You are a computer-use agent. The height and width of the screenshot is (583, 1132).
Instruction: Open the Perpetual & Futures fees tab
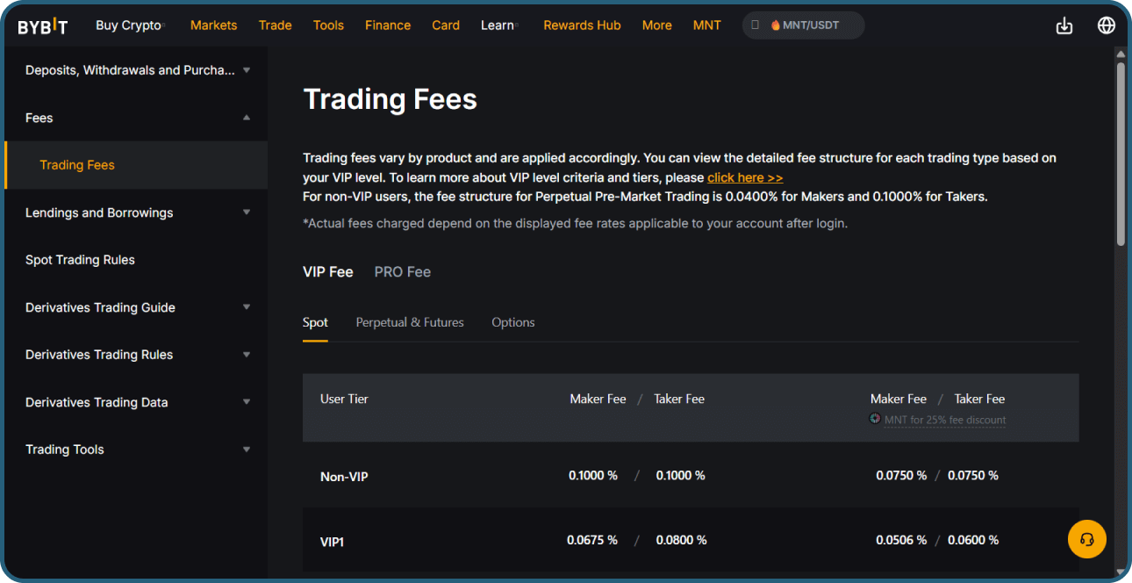point(410,322)
